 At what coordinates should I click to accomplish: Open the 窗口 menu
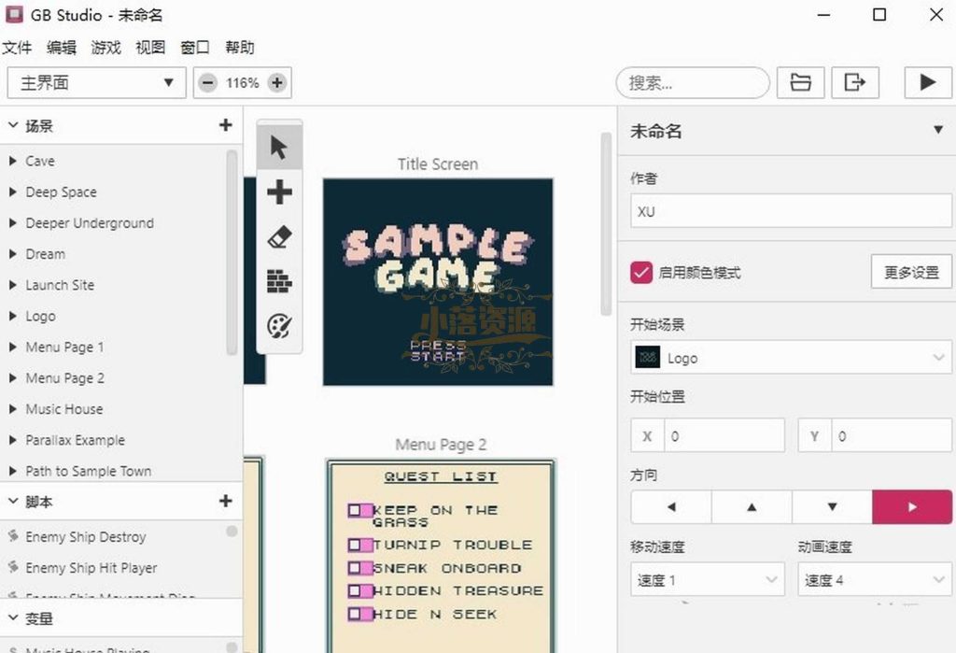(x=195, y=48)
